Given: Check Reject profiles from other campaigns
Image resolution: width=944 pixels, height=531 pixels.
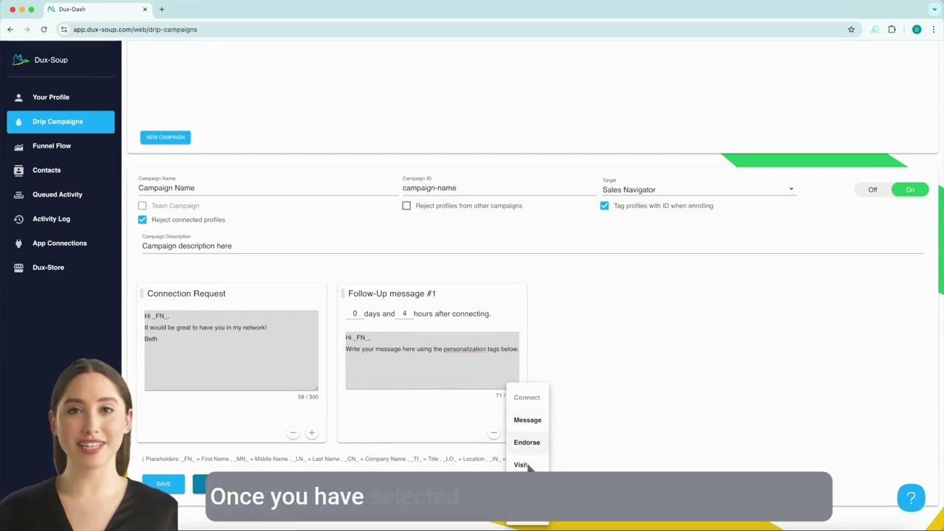Looking at the screenshot, I should coord(406,206).
